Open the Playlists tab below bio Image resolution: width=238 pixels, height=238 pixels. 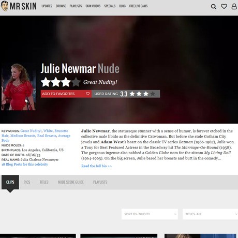coord(100,182)
